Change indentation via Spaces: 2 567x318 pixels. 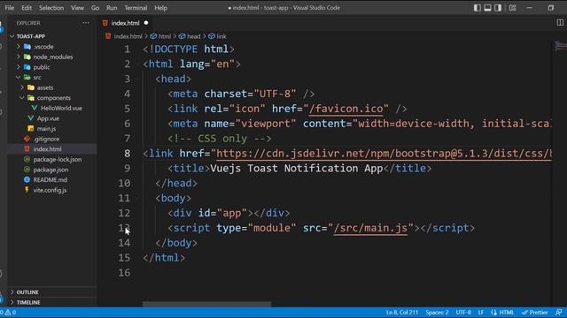pos(437,312)
